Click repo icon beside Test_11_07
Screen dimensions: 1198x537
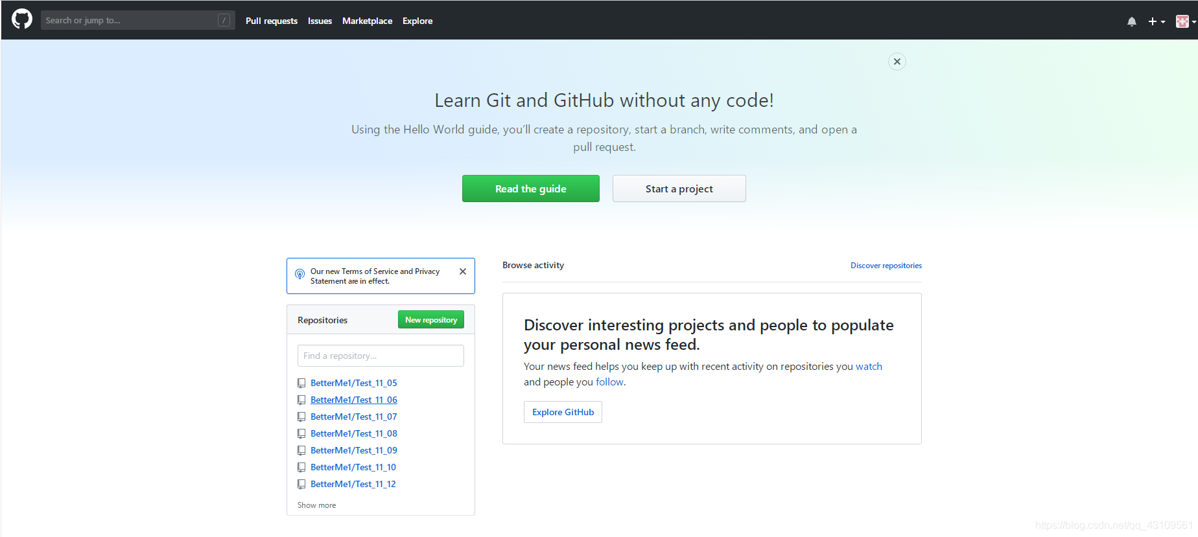pos(301,417)
